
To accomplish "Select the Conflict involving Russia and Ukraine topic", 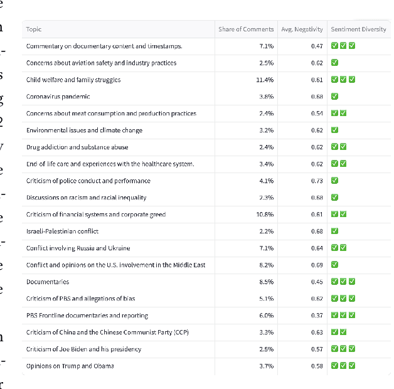I will (78, 248).
